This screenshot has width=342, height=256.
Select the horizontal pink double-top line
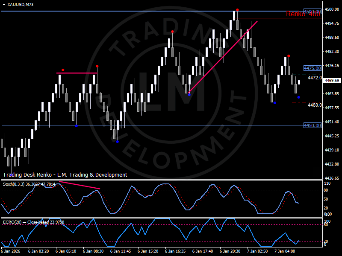click(x=77, y=73)
